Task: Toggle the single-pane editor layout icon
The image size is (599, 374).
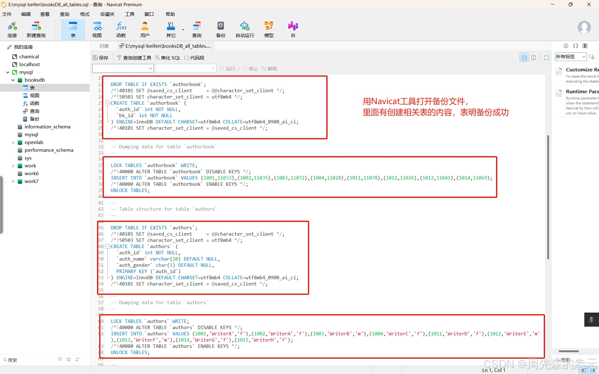Action: click(x=524, y=58)
